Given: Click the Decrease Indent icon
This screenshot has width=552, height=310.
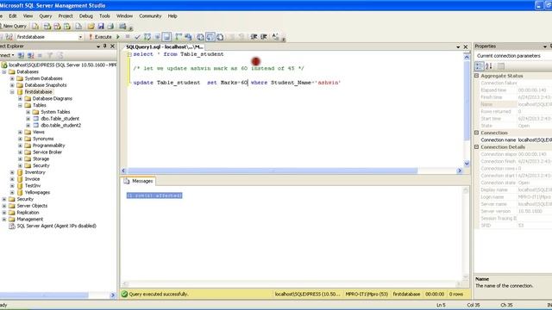Looking at the screenshot, I should [254, 37].
